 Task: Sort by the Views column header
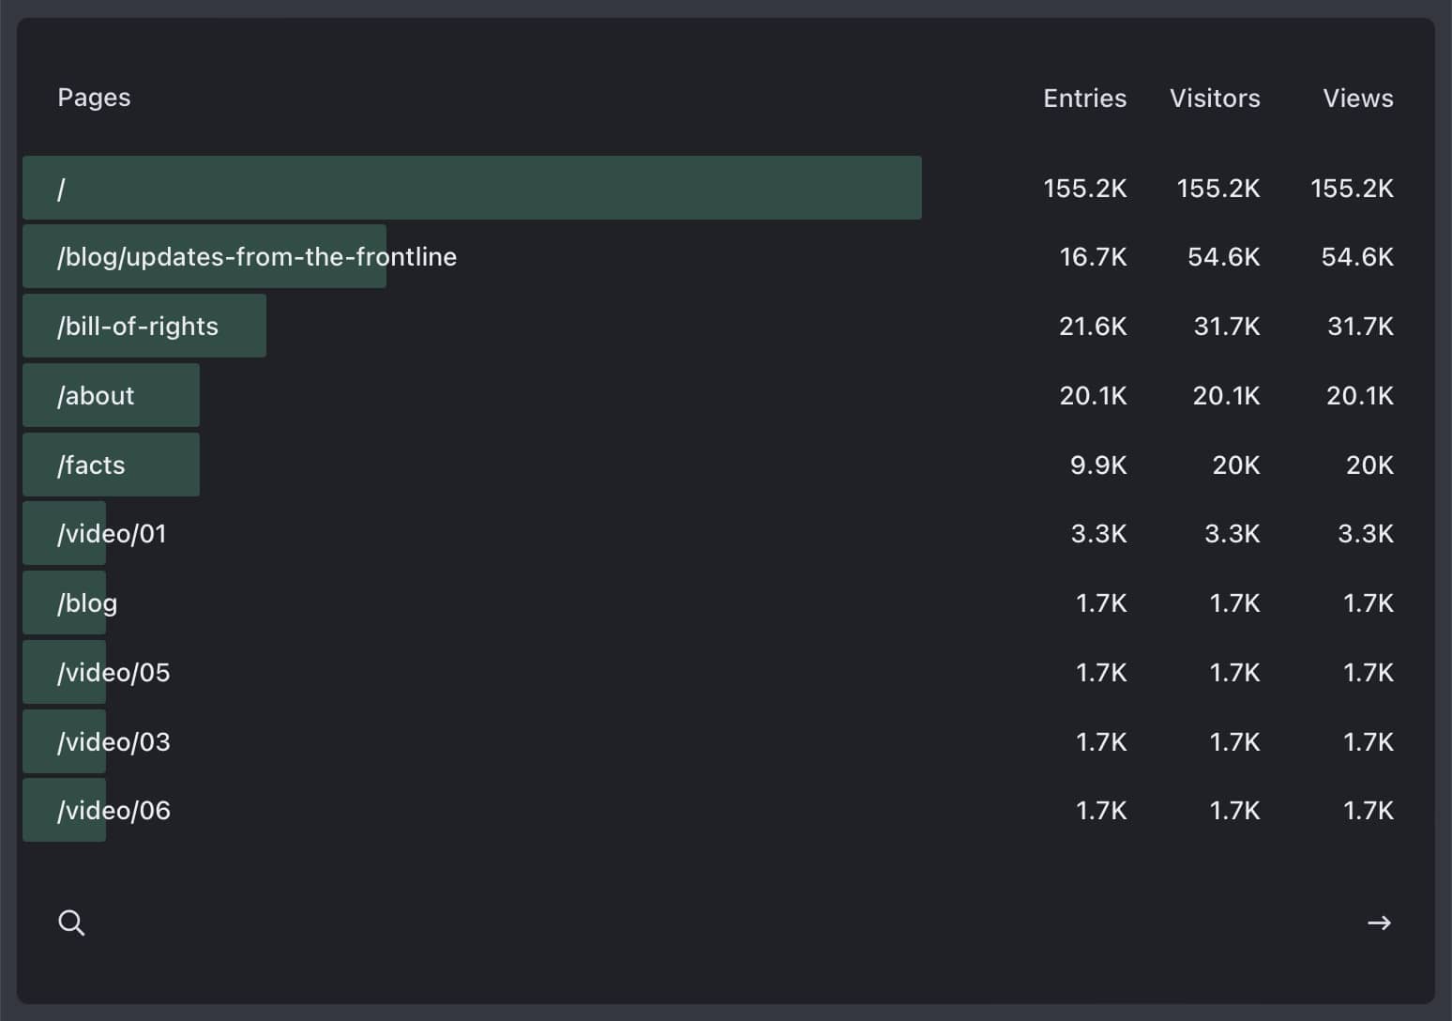point(1357,99)
